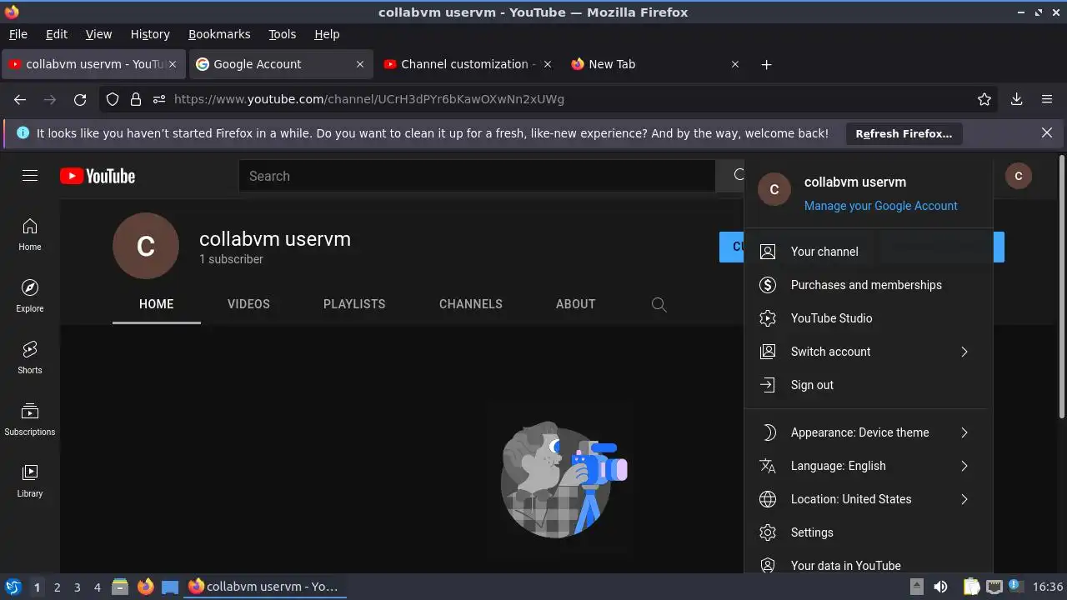Click the tracking protection shield icon
This screenshot has height=600, width=1067.
click(113, 99)
